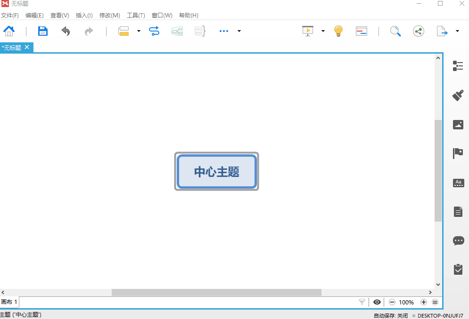
Task: Open the notes panel icon
Action: pyautogui.click(x=458, y=211)
